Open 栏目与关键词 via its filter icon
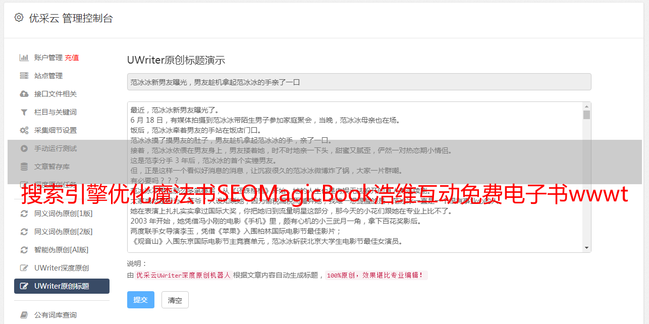649x324 pixels. 24,112
